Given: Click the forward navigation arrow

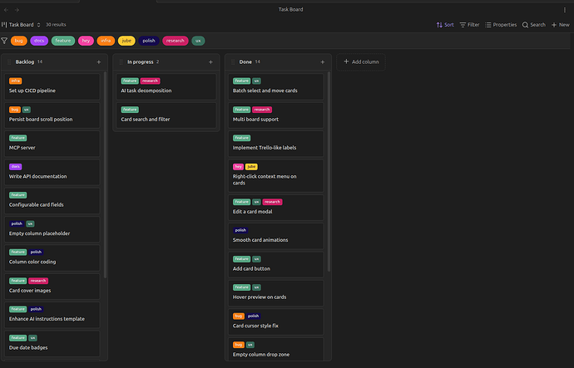Looking at the screenshot, I should (x=17, y=9).
